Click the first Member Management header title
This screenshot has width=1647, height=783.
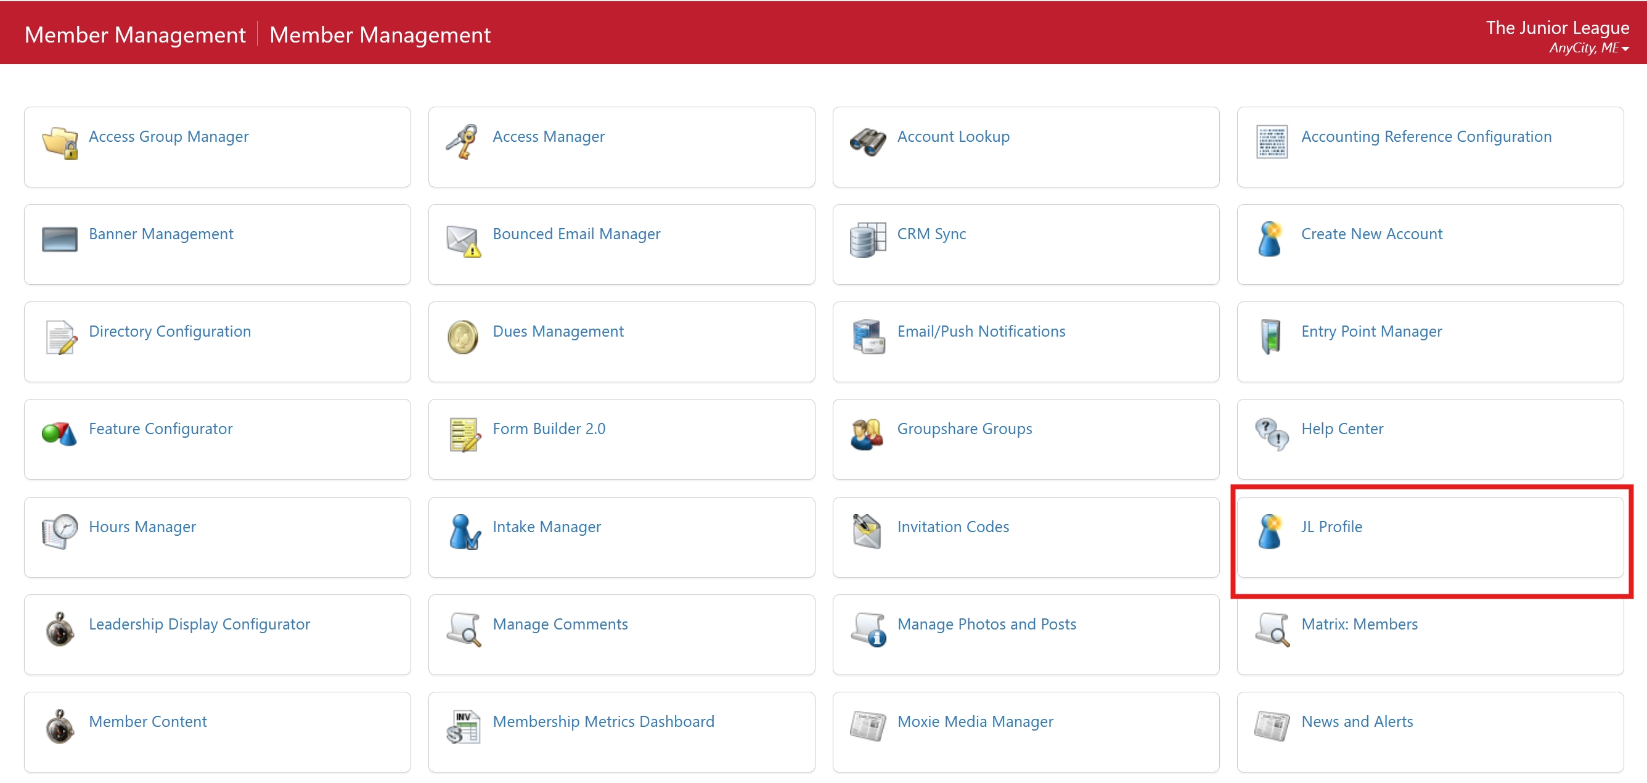pos(135,35)
